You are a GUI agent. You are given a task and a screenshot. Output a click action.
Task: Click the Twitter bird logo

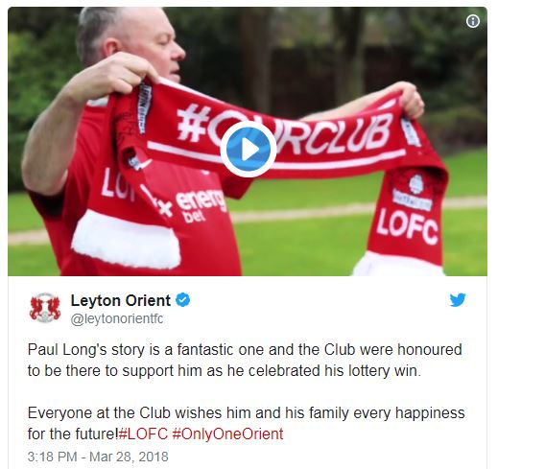[x=458, y=300]
